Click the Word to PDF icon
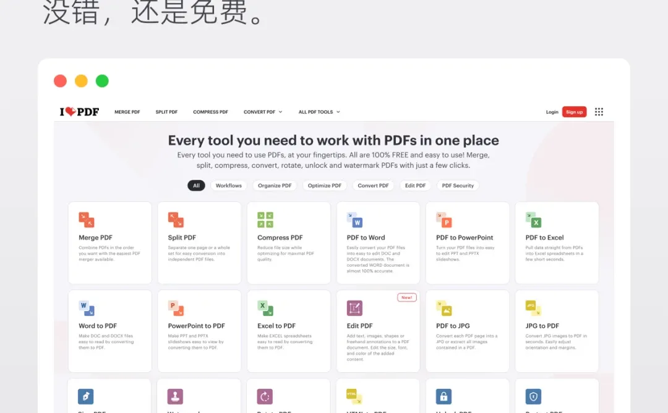Screen dimensions: 668x413 coord(87,309)
